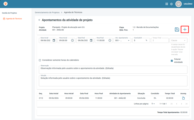The image size is (194, 120).
Task: Add a new apontamento with the plus icon
Action: click(x=185, y=29)
